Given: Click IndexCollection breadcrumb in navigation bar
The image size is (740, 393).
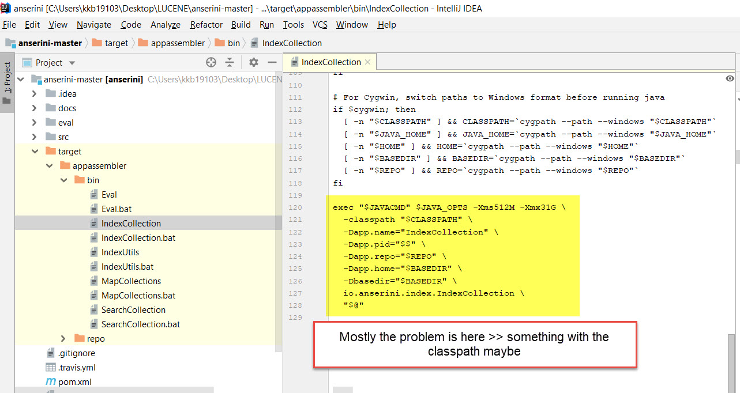Looking at the screenshot, I should coord(286,43).
